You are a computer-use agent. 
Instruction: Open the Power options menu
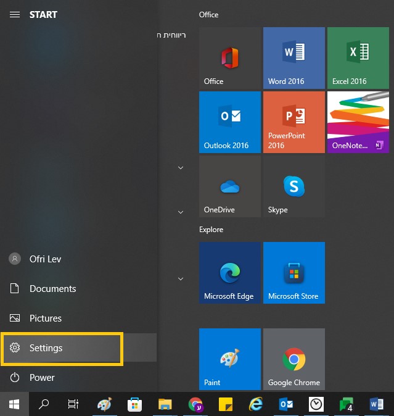click(78, 377)
